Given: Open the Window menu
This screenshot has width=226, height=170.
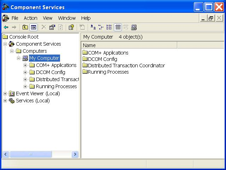Looking at the screenshot, I should click(67, 18).
